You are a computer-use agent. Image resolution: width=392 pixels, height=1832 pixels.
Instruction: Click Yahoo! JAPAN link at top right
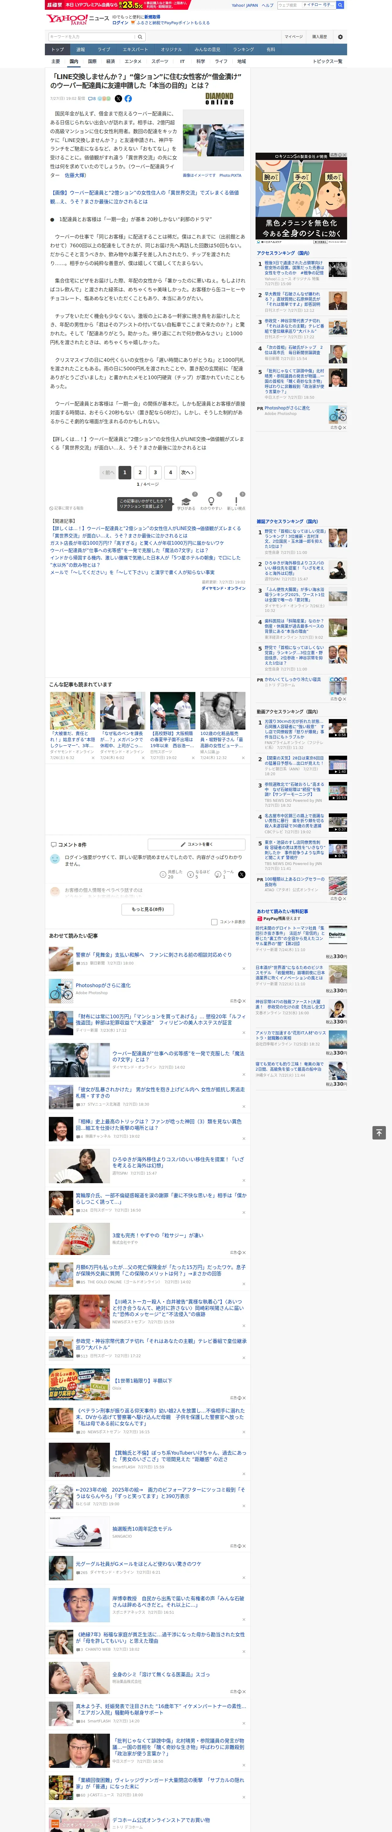[x=245, y=5]
